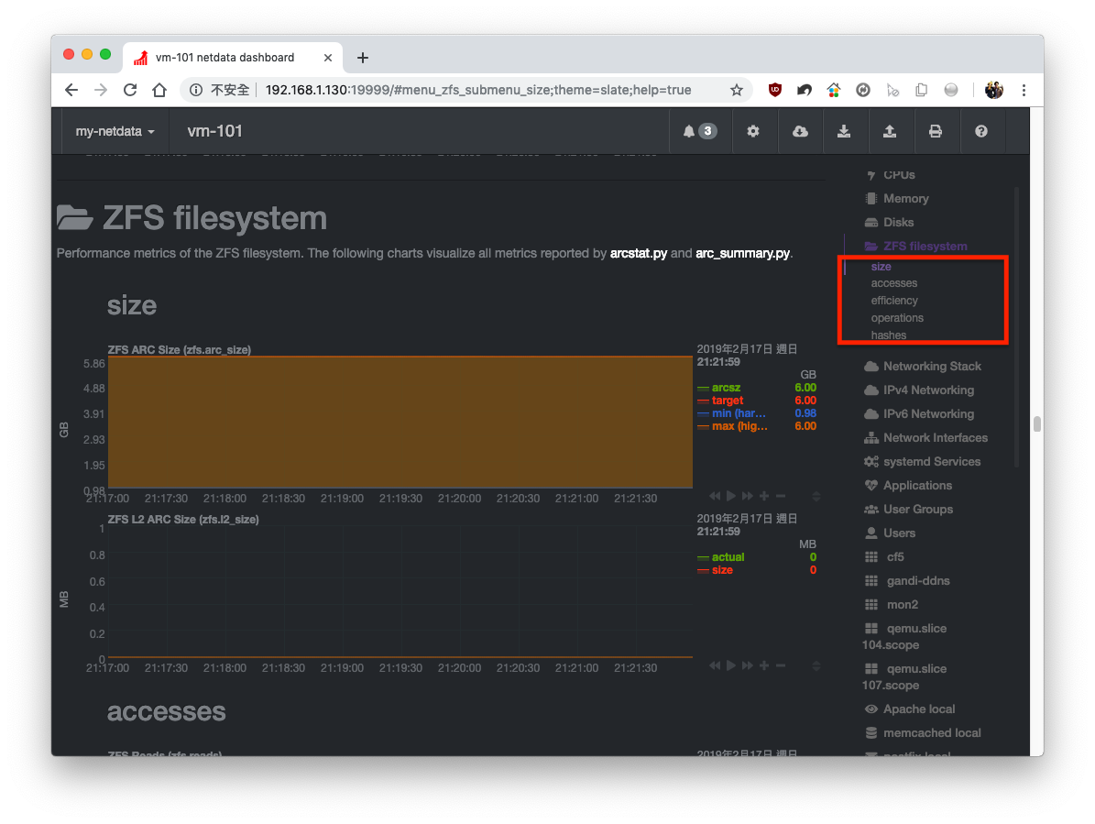View site security info icon

[196, 90]
